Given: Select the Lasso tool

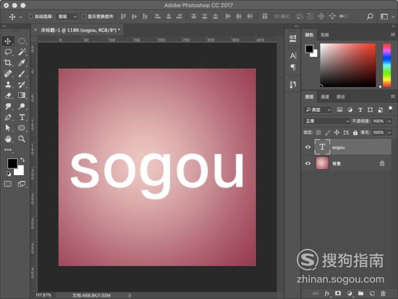Looking at the screenshot, I should (x=8, y=52).
